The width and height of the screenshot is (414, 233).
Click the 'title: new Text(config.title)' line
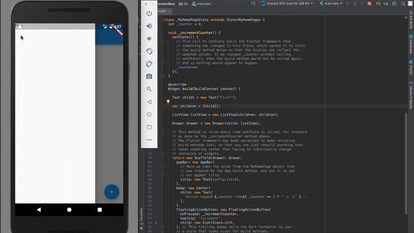tap(210, 179)
